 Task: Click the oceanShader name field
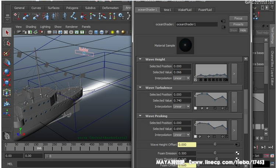197,24
